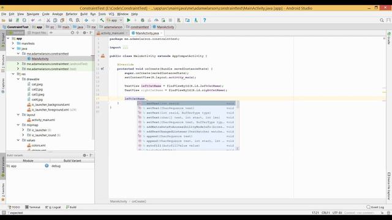Click the Replace icon in toolbar
The image size is (392, 220).
click(78, 20)
